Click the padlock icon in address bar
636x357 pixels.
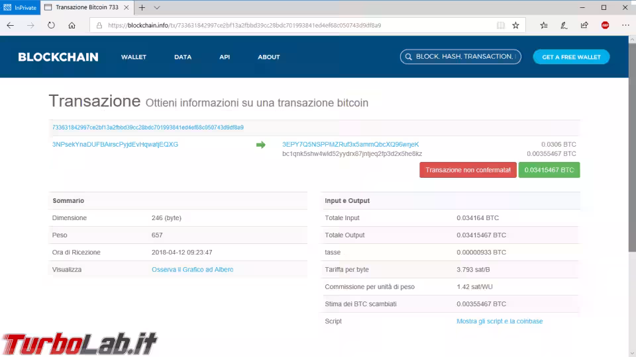tap(99, 25)
